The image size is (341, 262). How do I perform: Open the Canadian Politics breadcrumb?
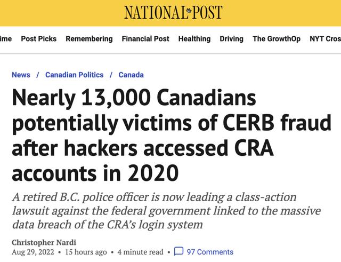pos(74,75)
